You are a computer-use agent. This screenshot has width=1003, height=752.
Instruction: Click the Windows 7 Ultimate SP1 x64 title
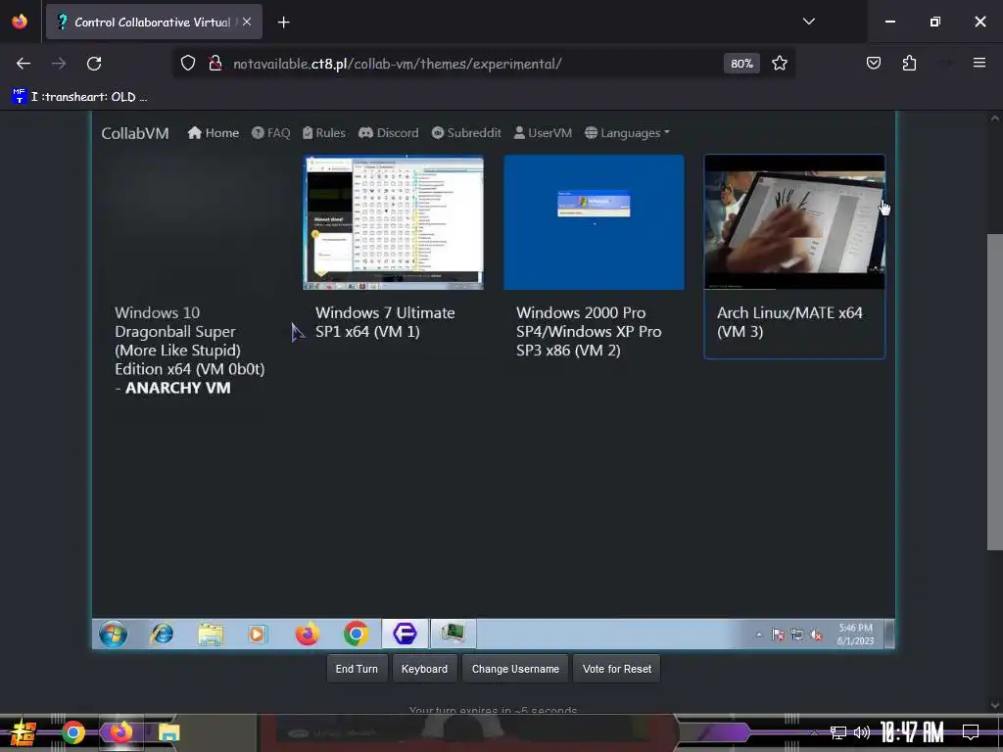coord(385,321)
